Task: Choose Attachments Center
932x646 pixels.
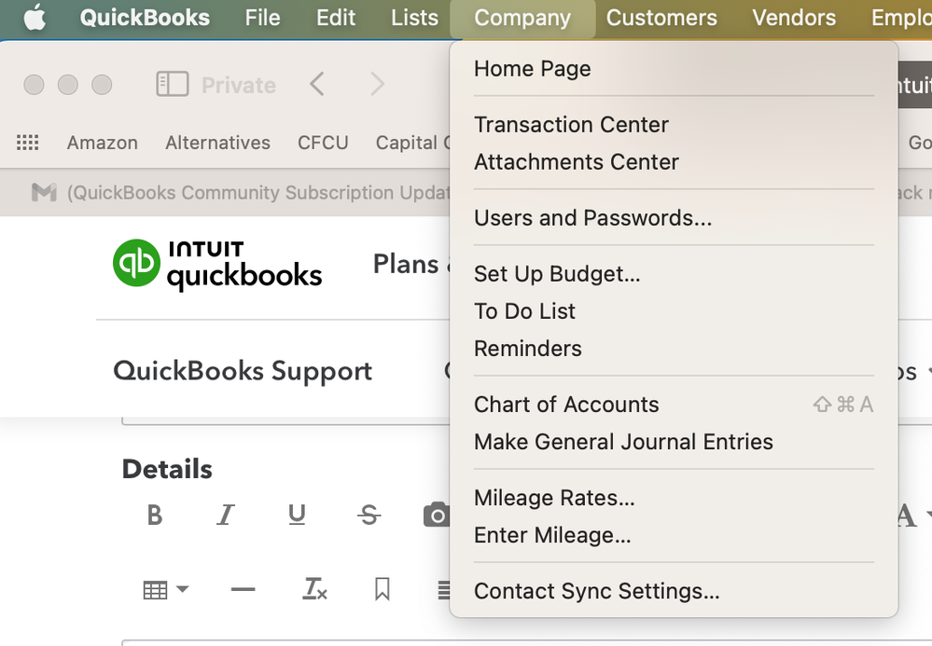Action: click(x=674, y=162)
